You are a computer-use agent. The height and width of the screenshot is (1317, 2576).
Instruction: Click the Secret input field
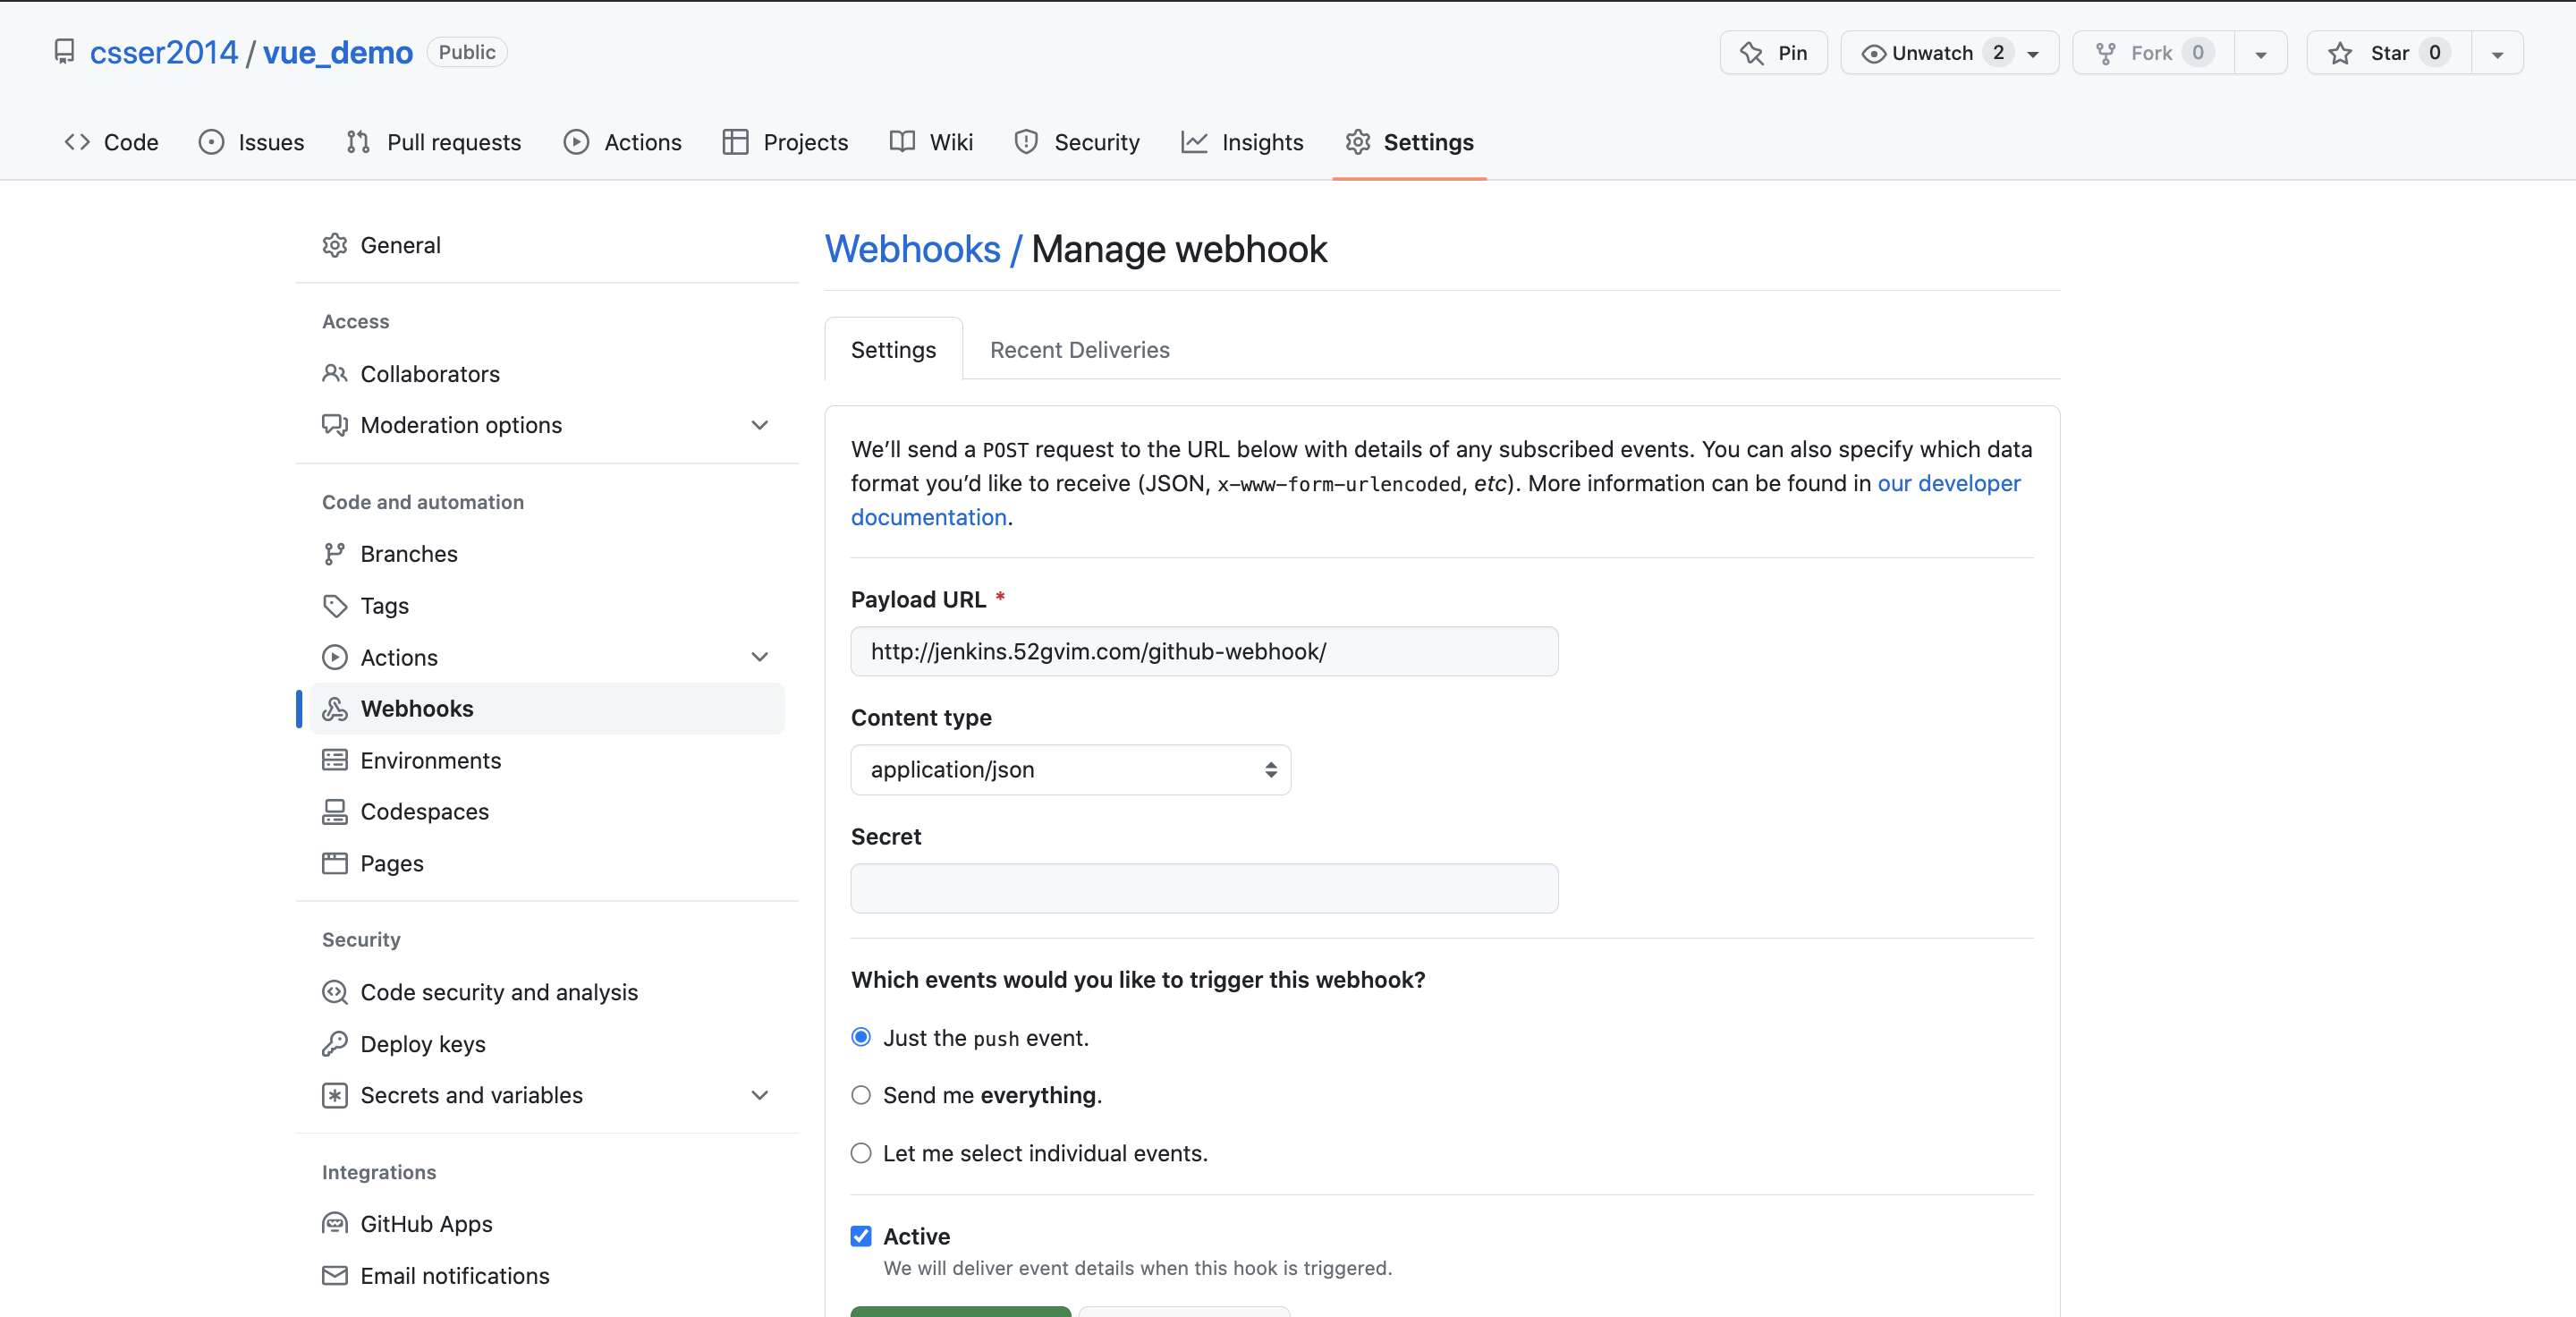1204,889
